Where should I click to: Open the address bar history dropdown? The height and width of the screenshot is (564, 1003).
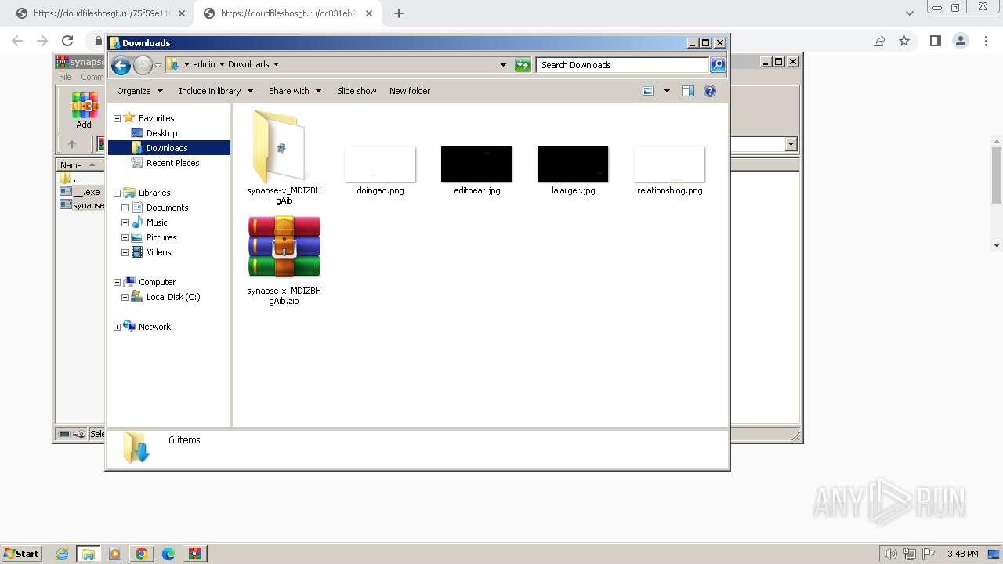(x=503, y=65)
